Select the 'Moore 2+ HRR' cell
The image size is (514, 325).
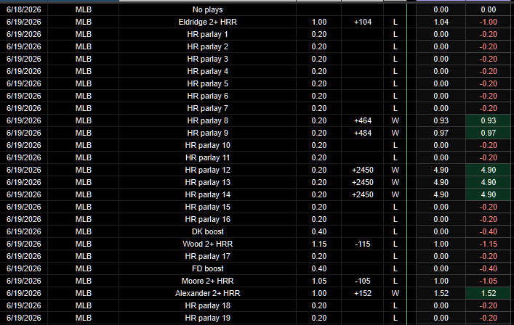click(207, 281)
